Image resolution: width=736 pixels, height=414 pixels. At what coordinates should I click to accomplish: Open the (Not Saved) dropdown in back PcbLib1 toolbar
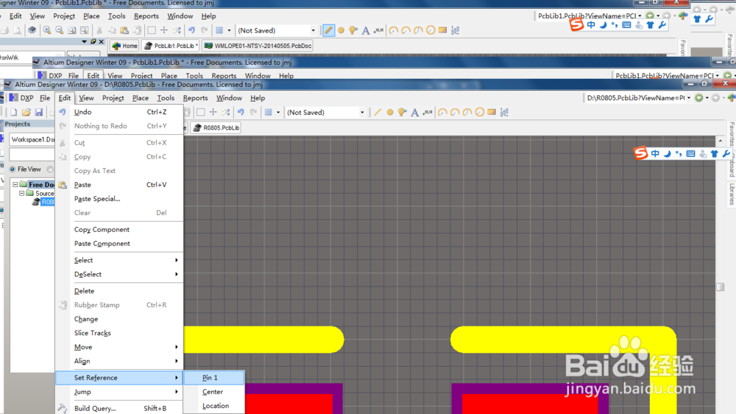(x=313, y=30)
